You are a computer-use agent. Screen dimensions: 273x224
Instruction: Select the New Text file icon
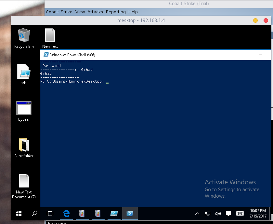(50, 34)
